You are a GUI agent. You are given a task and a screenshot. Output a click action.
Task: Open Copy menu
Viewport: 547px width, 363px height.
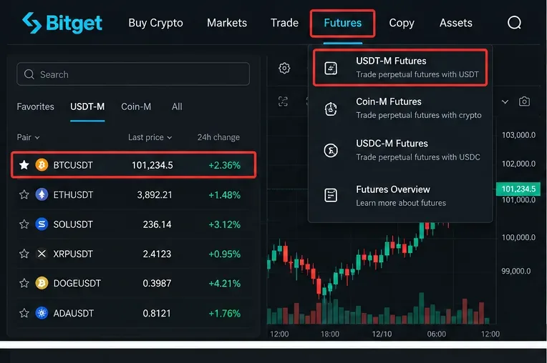click(x=402, y=23)
